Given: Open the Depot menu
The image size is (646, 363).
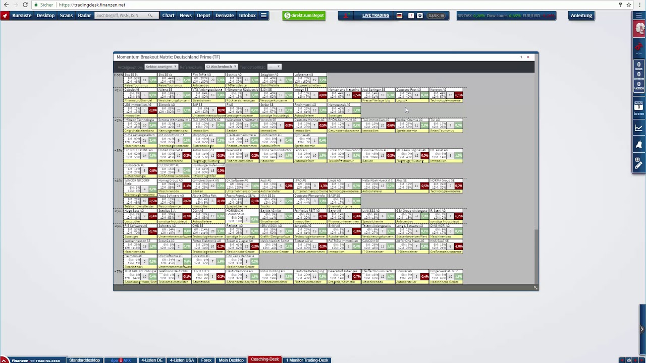Looking at the screenshot, I should pos(203,16).
